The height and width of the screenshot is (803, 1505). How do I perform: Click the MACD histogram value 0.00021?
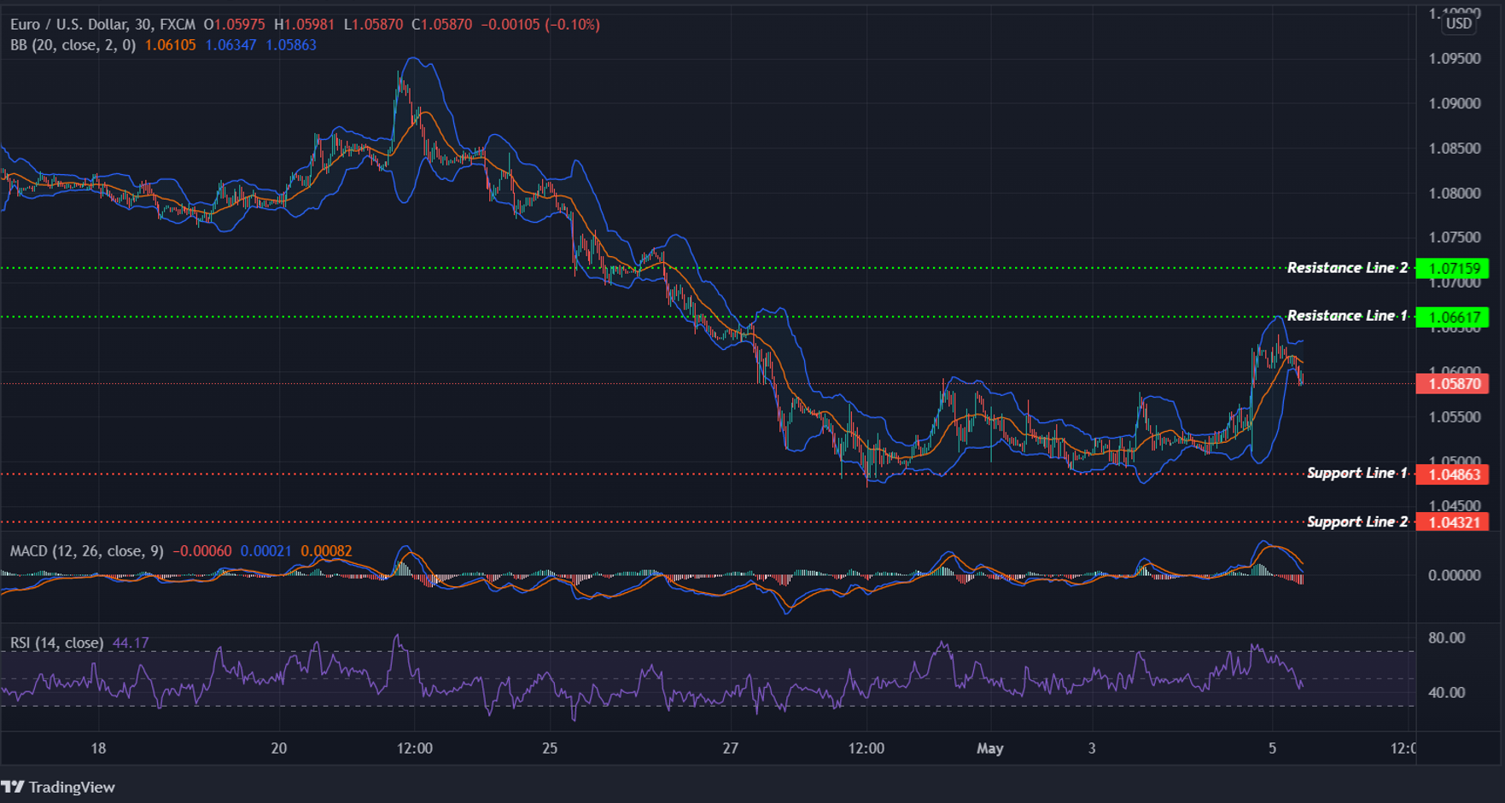click(x=265, y=551)
